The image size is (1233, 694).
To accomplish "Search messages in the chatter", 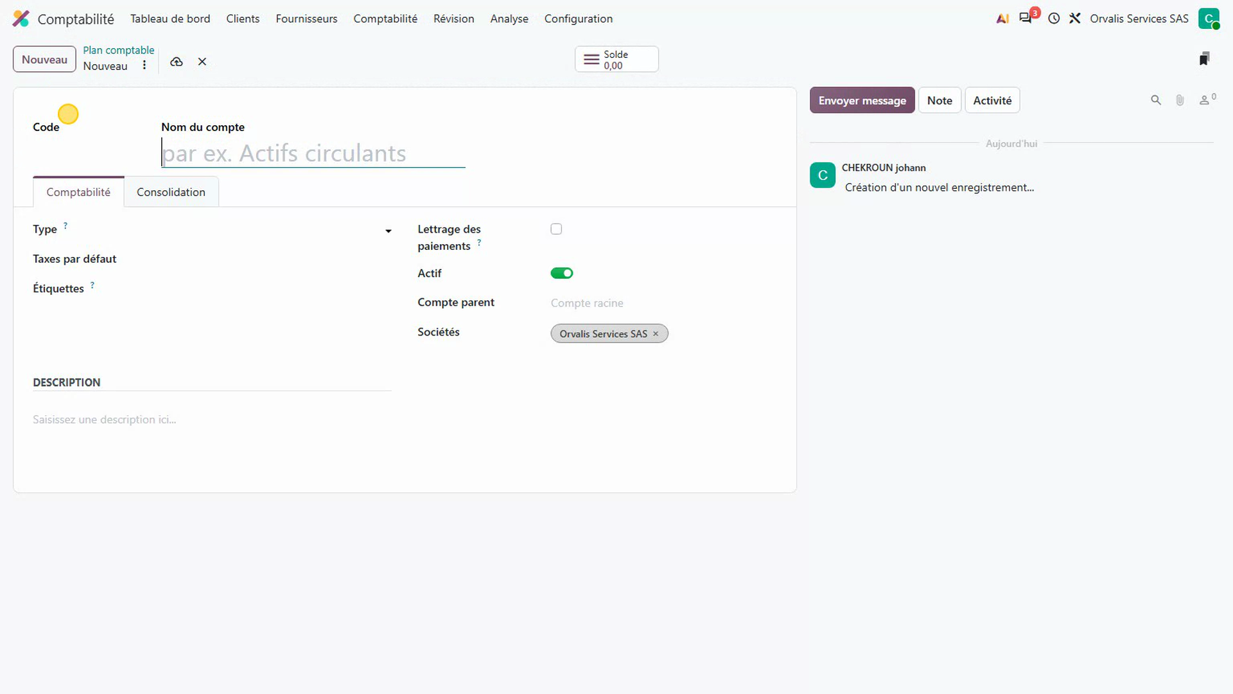I will point(1156,100).
